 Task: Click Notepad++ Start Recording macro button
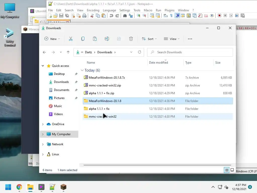(219, 16)
